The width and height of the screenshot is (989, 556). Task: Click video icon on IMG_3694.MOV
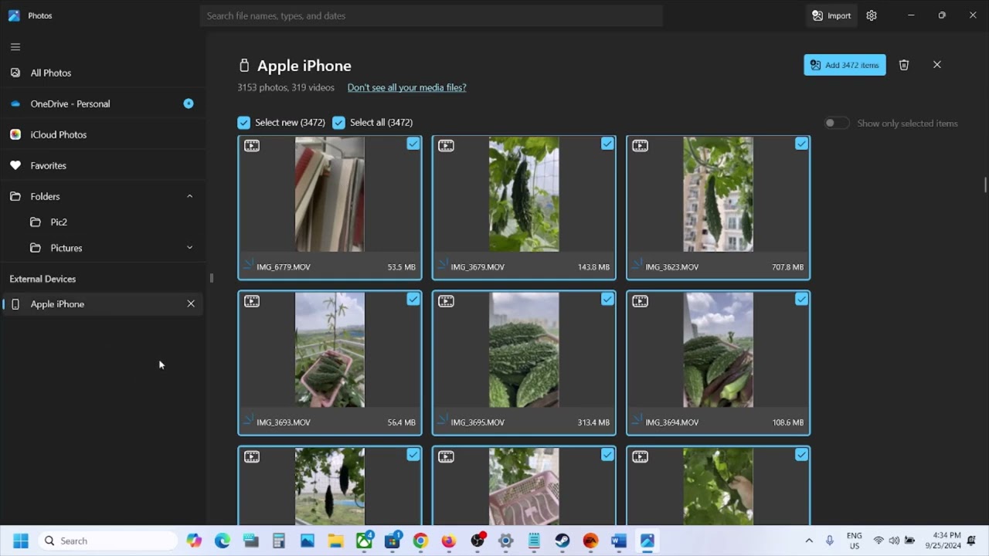[640, 301]
